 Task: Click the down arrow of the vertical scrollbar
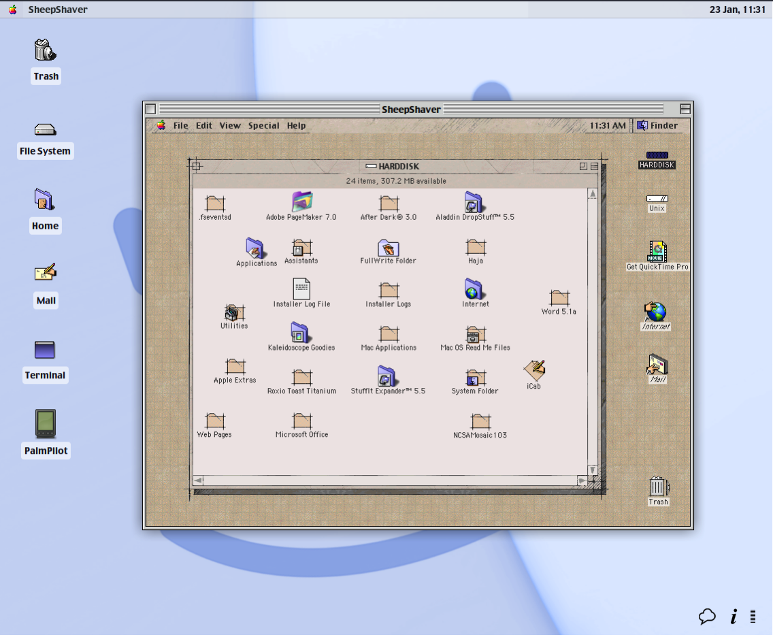pos(593,470)
